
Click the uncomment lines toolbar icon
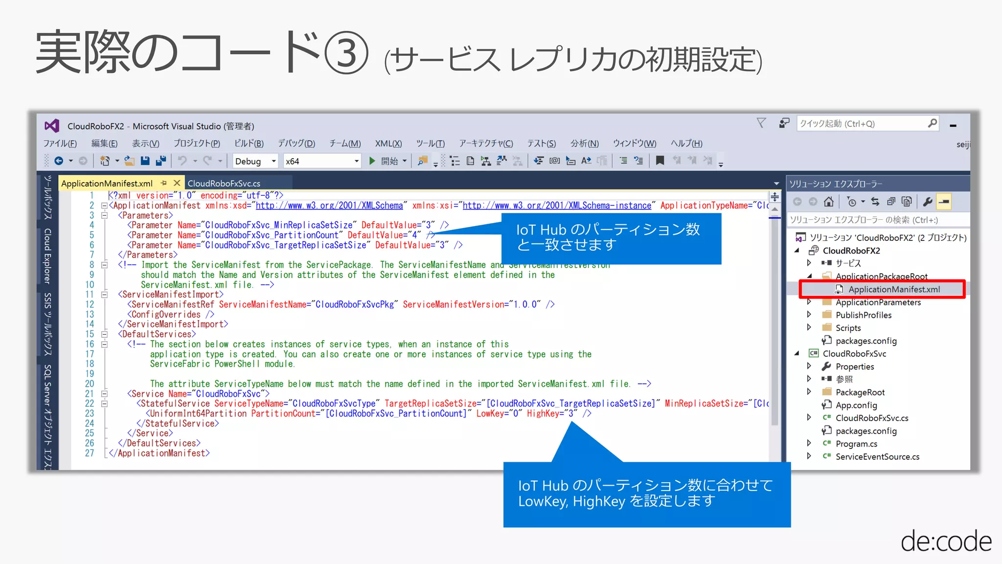click(x=638, y=161)
